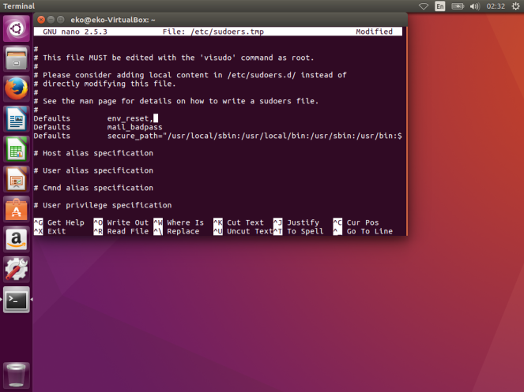The height and width of the screenshot is (392, 524).
Task: Click the env_reset, text in editor
Action: coord(130,118)
